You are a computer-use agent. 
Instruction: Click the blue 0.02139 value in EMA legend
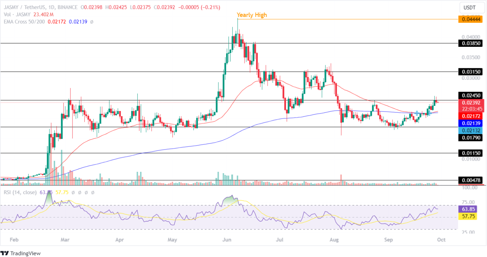pos(78,22)
